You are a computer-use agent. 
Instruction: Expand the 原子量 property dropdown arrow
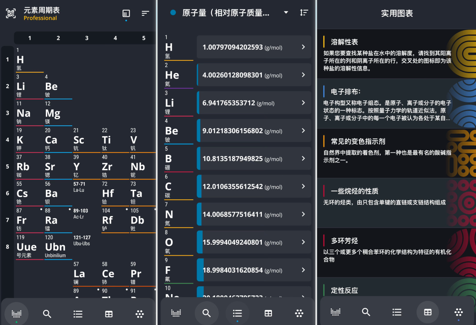(286, 12)
